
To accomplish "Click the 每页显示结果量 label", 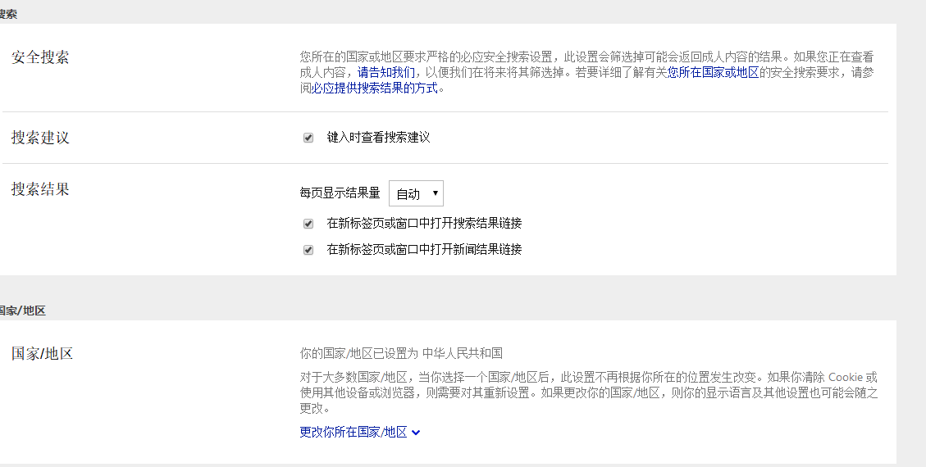I will [340, 193].
